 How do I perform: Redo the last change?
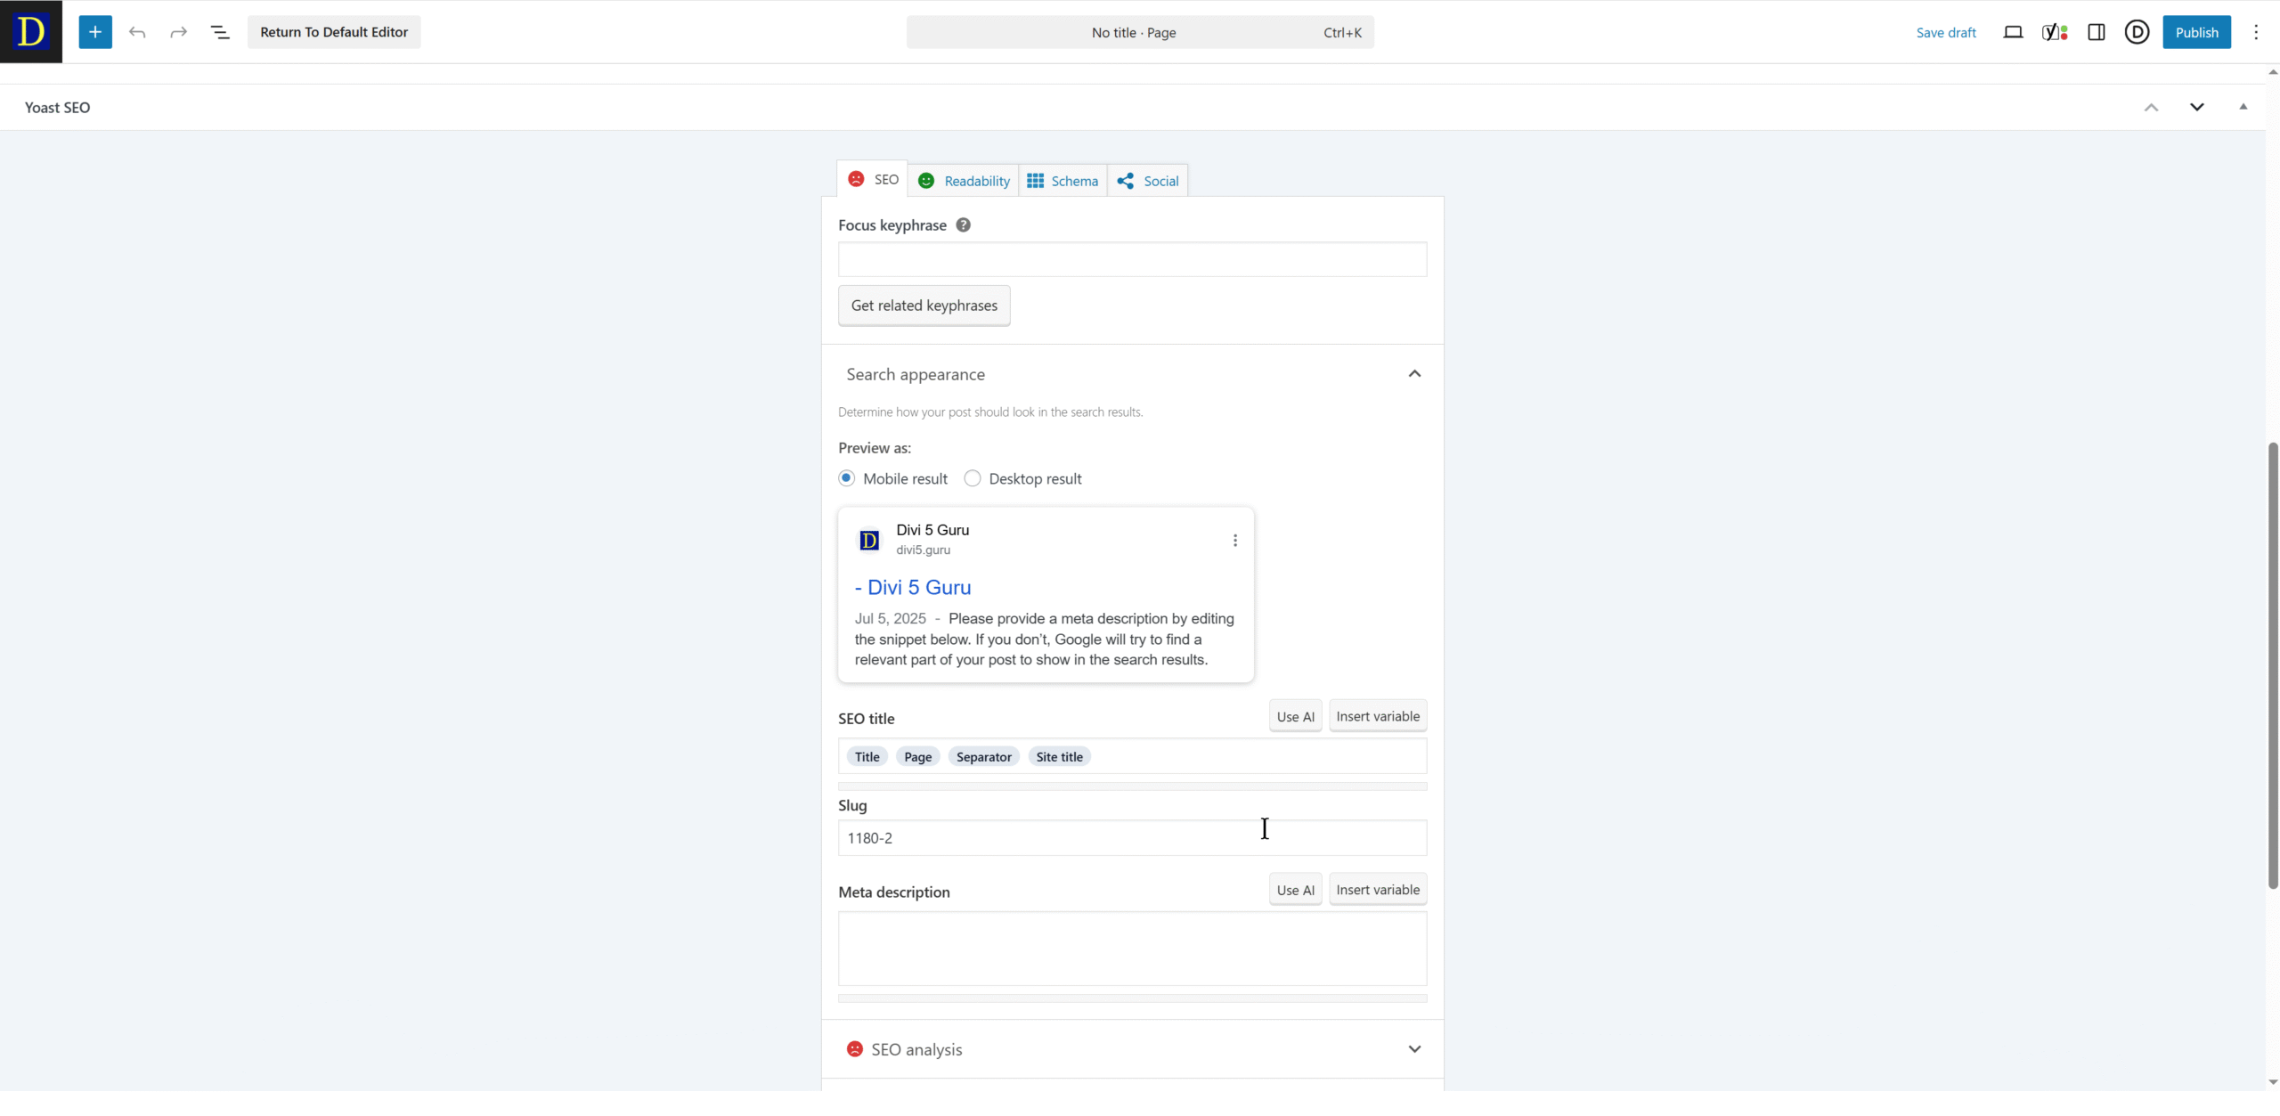point(178,32)
